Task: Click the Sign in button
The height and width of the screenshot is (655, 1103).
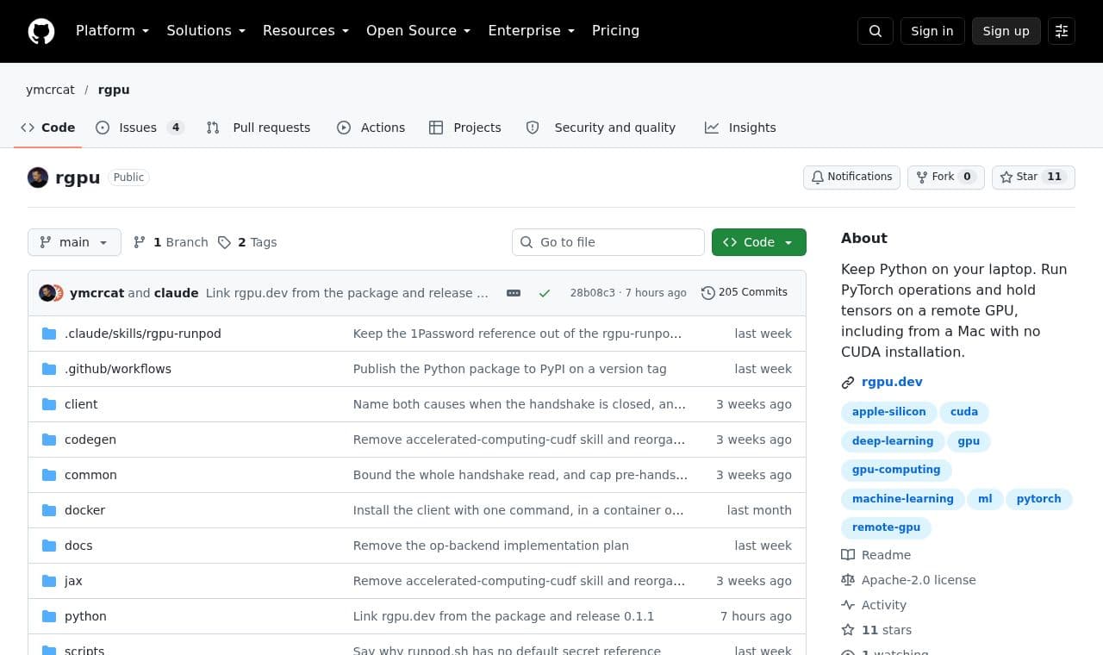Action: coord(932,31)
